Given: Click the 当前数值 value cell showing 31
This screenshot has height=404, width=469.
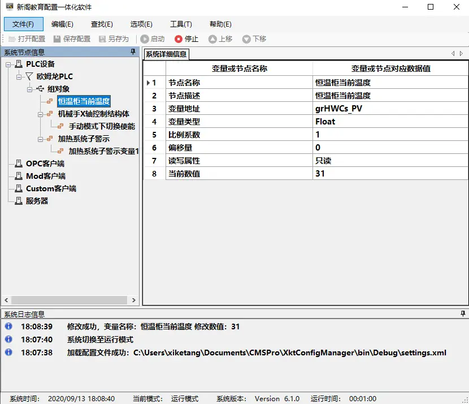Looking at the screenshot, I should (x=390, y=174).
